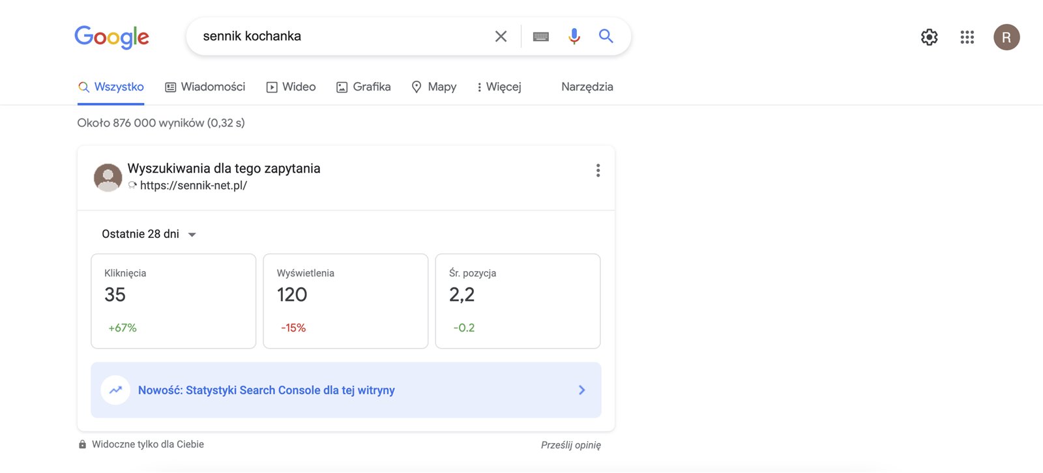The height and width of the screenshot is (473, 1043).
Task: Open three-dot options on Search Console card
Action: (598, 171)
